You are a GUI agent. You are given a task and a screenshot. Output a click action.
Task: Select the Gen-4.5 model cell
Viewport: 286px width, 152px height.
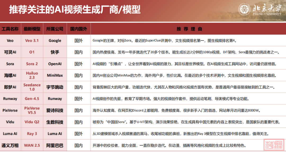32,99
